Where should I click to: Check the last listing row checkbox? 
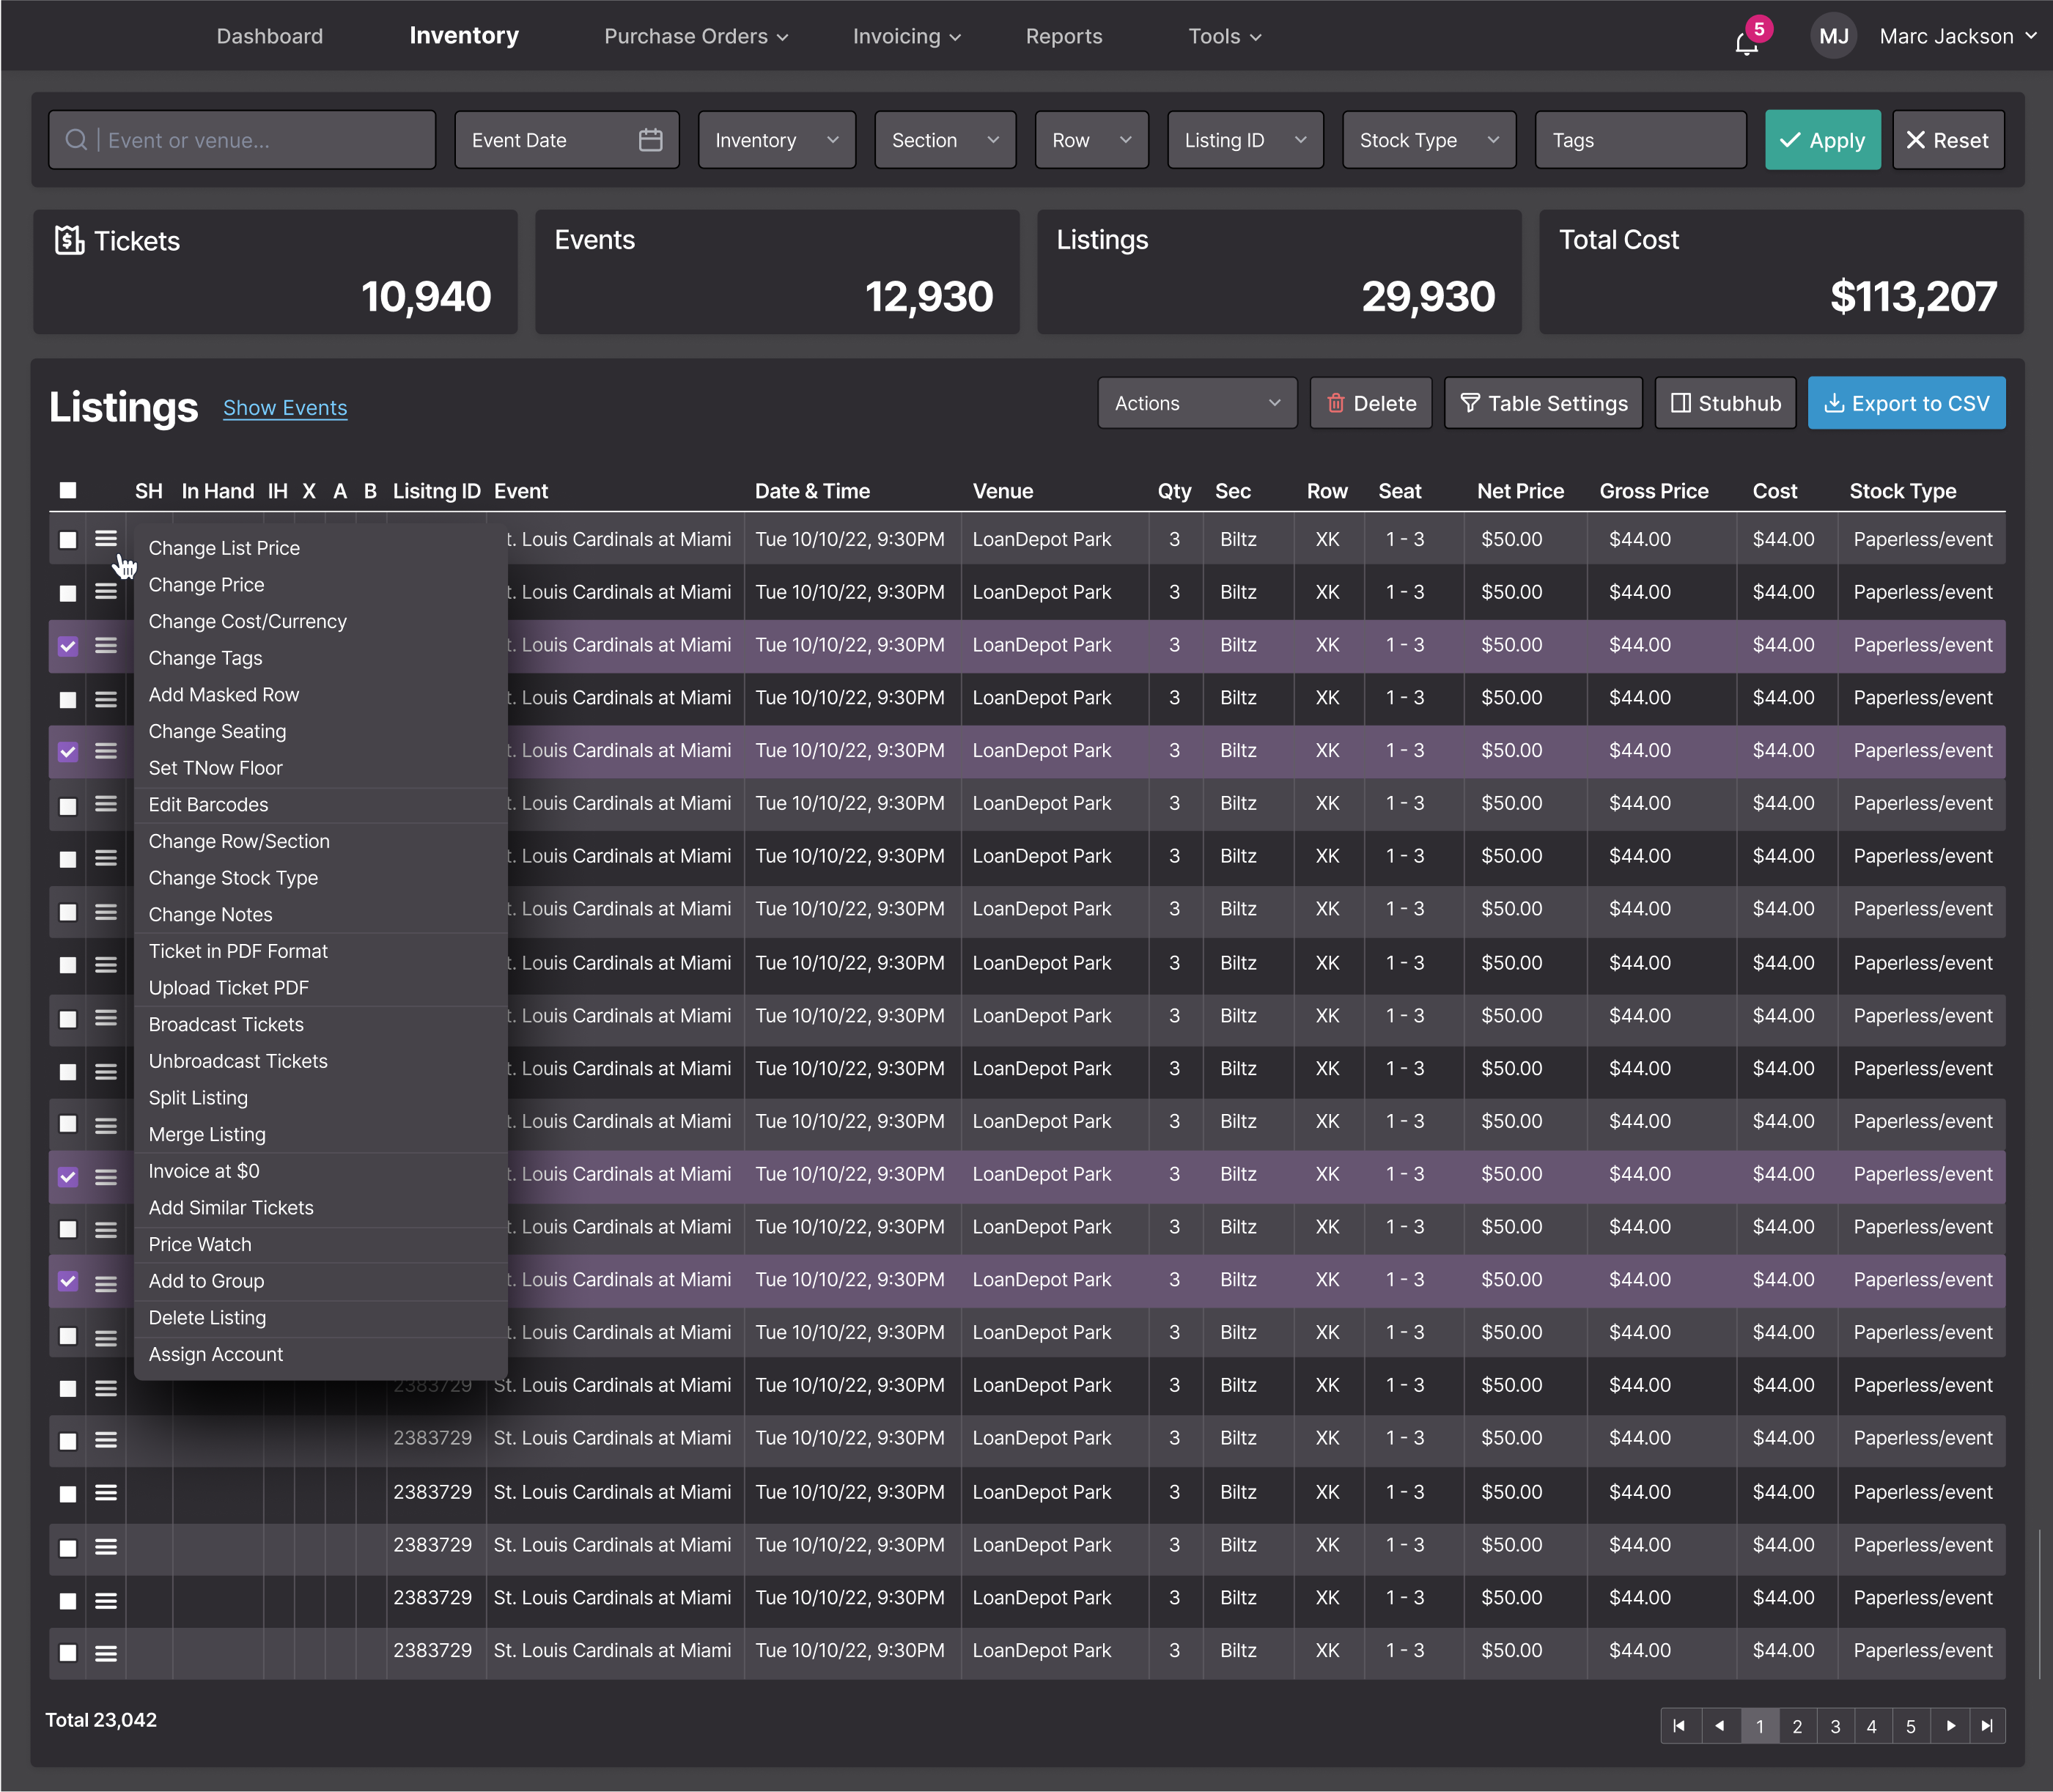click(68, 1652)
